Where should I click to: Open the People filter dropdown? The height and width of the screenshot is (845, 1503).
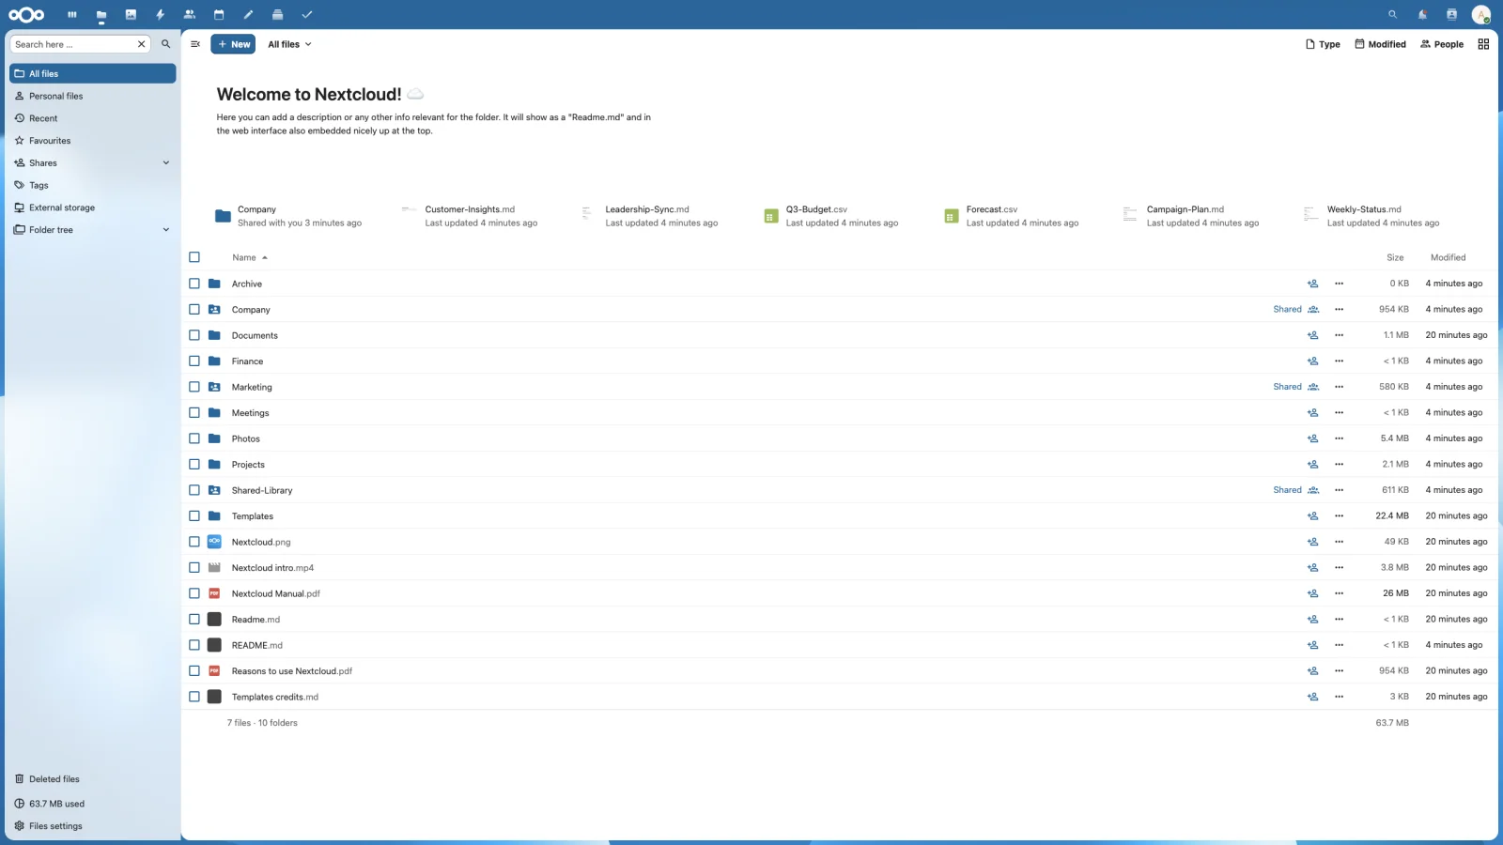click(1442, 44)
